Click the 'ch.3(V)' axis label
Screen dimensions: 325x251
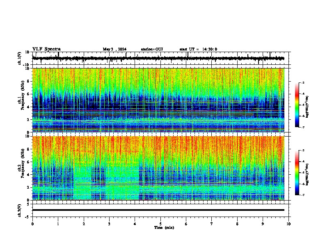[20, 210]
